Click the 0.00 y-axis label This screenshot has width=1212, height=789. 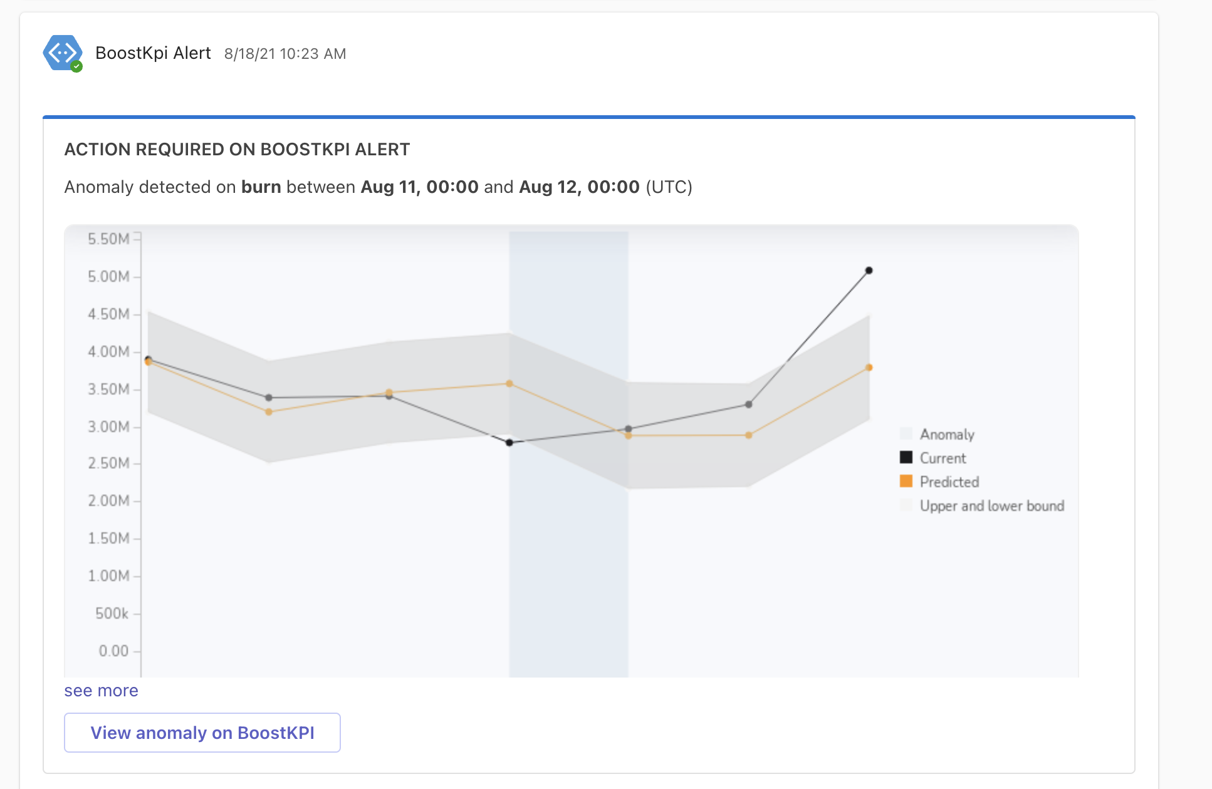113,651
